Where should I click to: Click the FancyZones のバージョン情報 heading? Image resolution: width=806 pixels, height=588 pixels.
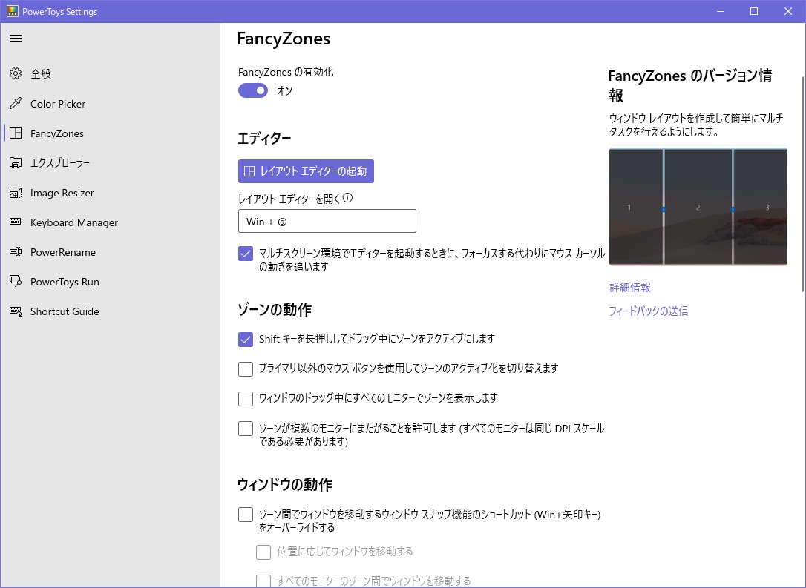[690, 85]
